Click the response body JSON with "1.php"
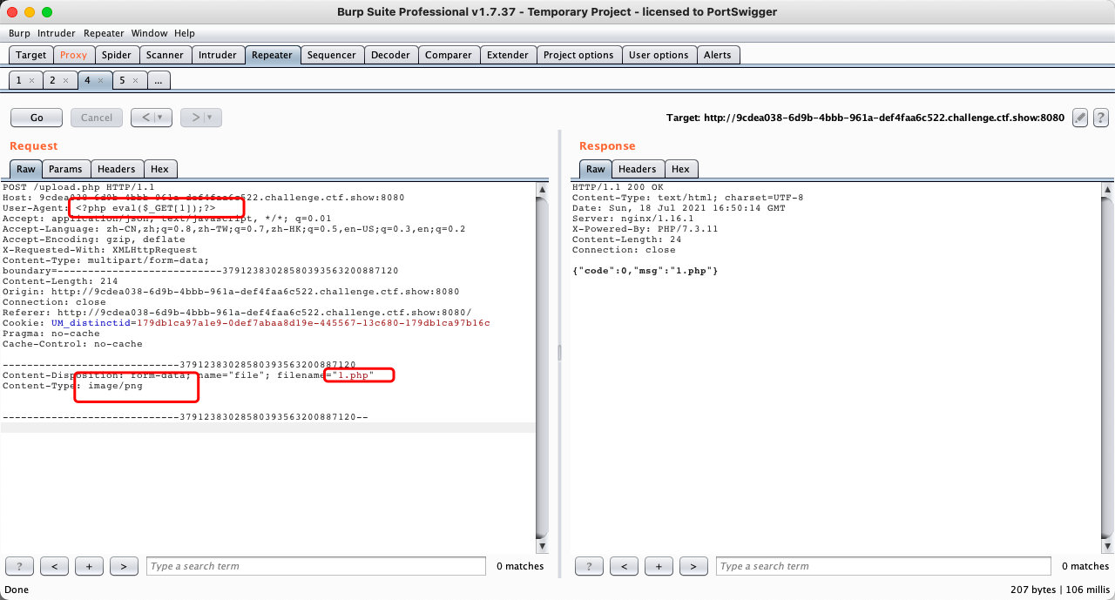Viewport: 1115px width, 600px height. coord(645,271)
